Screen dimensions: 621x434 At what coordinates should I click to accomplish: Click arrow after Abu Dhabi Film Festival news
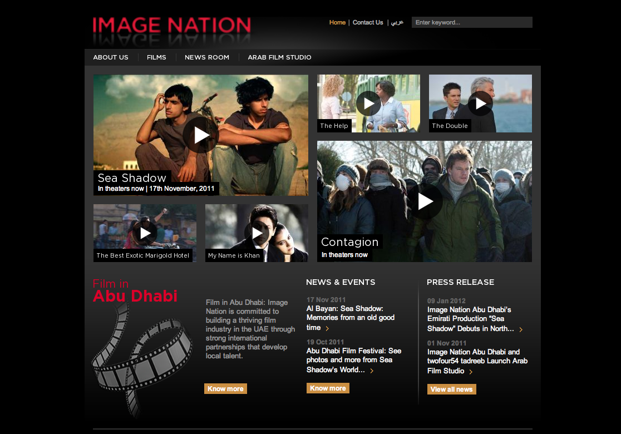372,371
